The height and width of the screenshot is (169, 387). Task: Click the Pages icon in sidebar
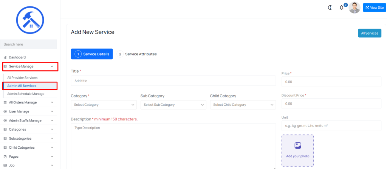tap(5, 157)
